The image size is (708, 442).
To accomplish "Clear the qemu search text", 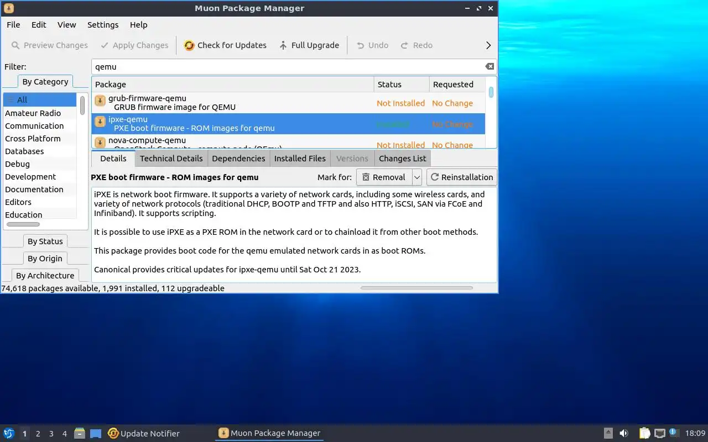I will click(490, 66).
